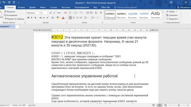This screenshot has height=107, width=191.
Task: Apply red font color
Action: [x=63, y=18]
